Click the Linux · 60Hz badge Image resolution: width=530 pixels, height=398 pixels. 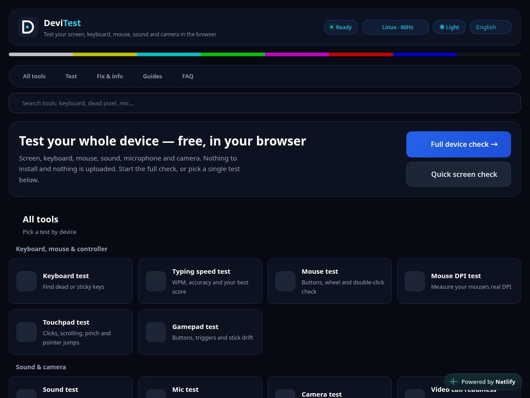click(x=395, y=27)
